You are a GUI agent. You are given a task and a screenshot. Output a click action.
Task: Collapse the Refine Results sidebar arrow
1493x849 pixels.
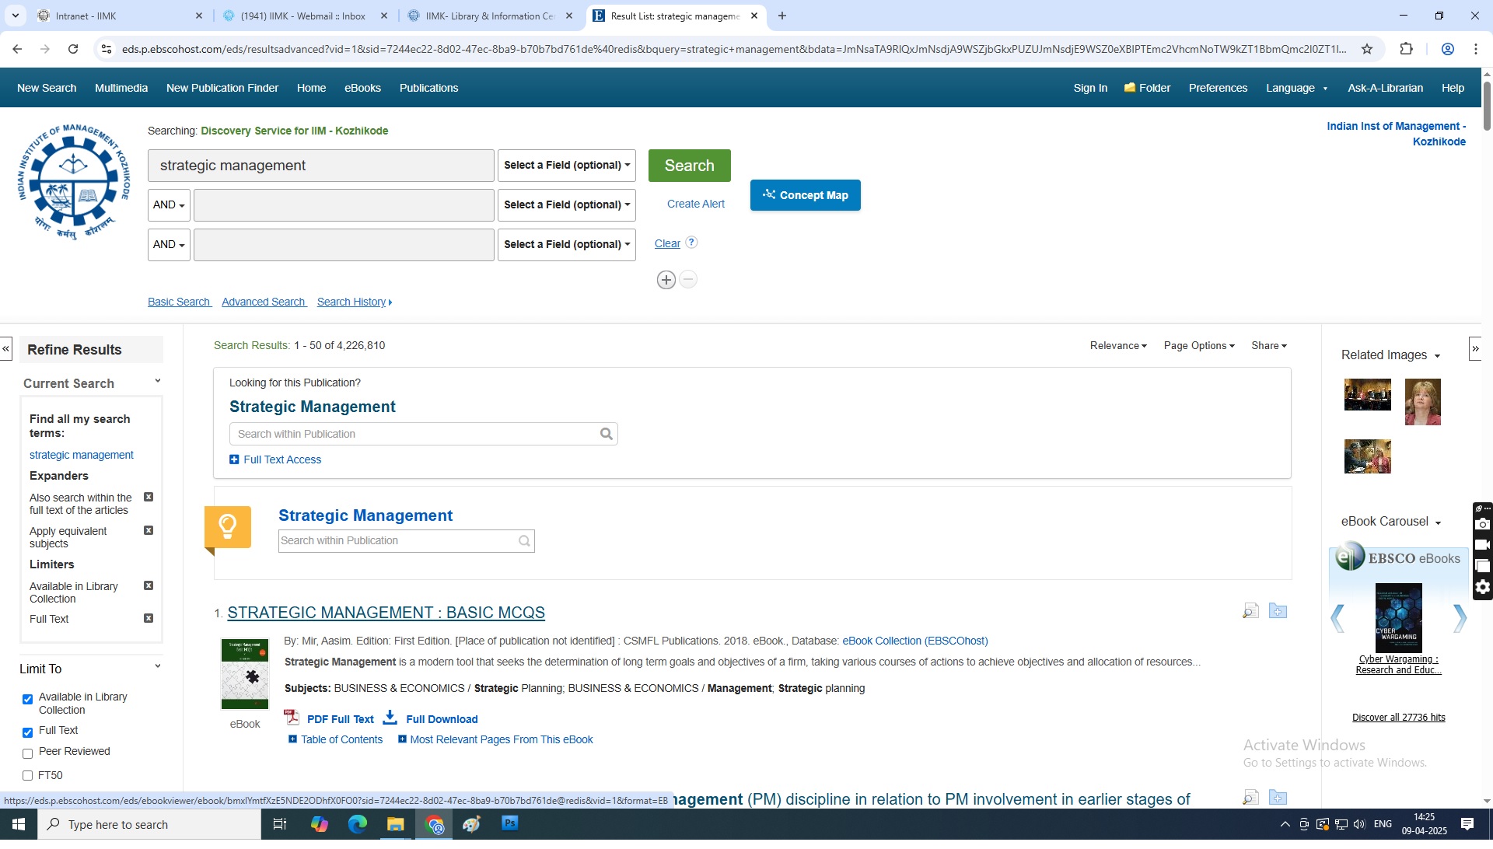coord(6,349)
